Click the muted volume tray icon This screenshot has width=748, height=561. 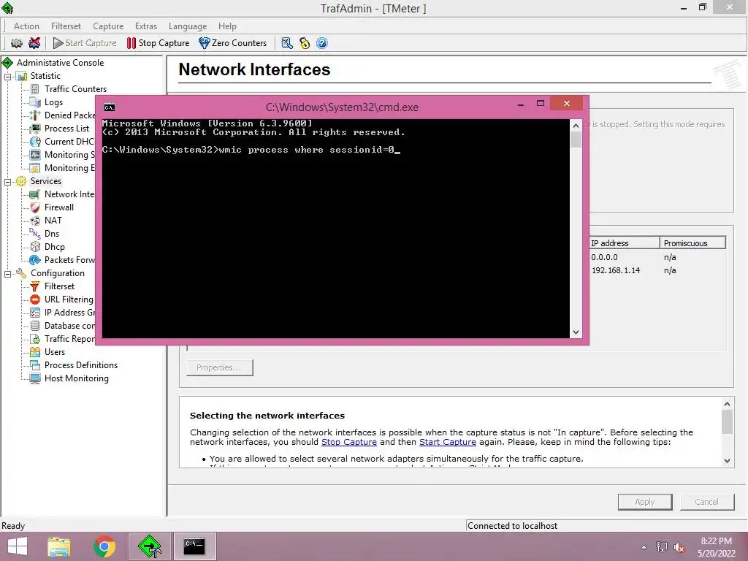click(679, 547)
